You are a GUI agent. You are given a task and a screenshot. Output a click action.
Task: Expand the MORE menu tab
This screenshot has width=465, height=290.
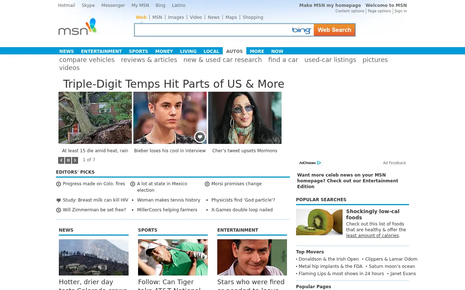(x=257, y=51)
